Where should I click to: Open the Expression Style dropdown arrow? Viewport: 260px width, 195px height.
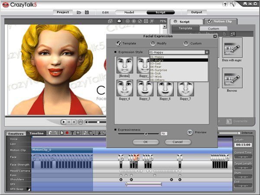pos(207,52)
